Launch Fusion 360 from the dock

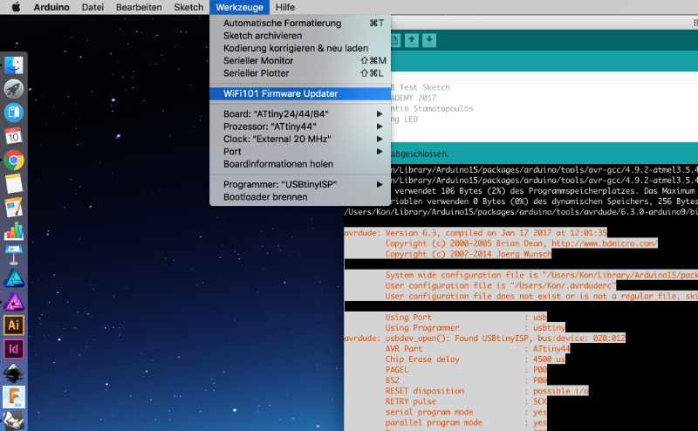pos(14,397)
